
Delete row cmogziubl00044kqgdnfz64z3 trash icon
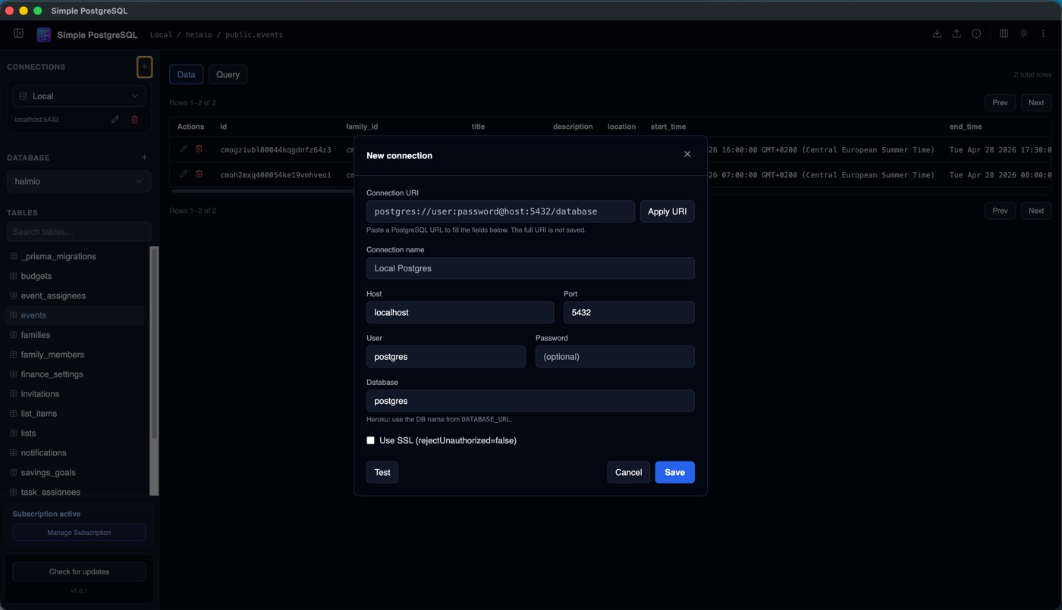(x=199, y=149)
